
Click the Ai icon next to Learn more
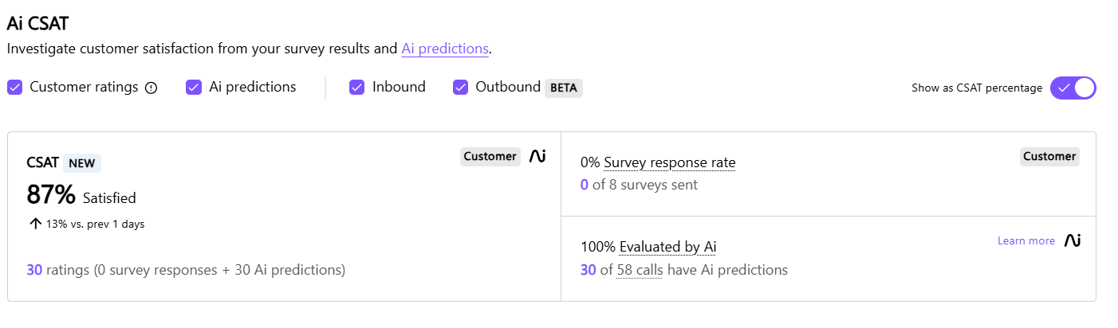[x=1073, y=240]
